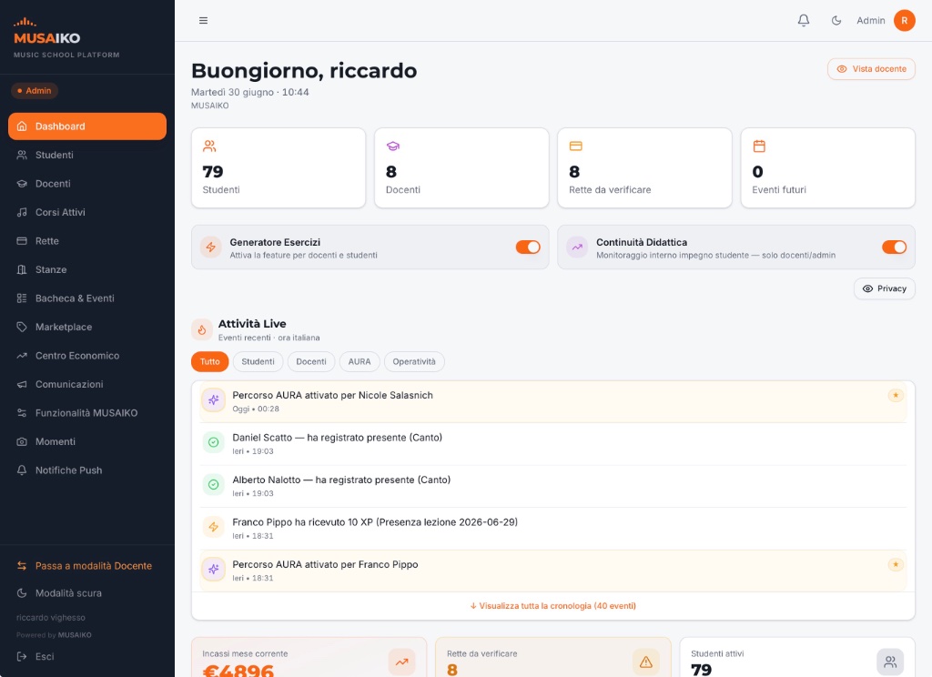Open the 0 Eventi futuri stat card
This screenshot has height=677, width=932.
tap(828, 168)
